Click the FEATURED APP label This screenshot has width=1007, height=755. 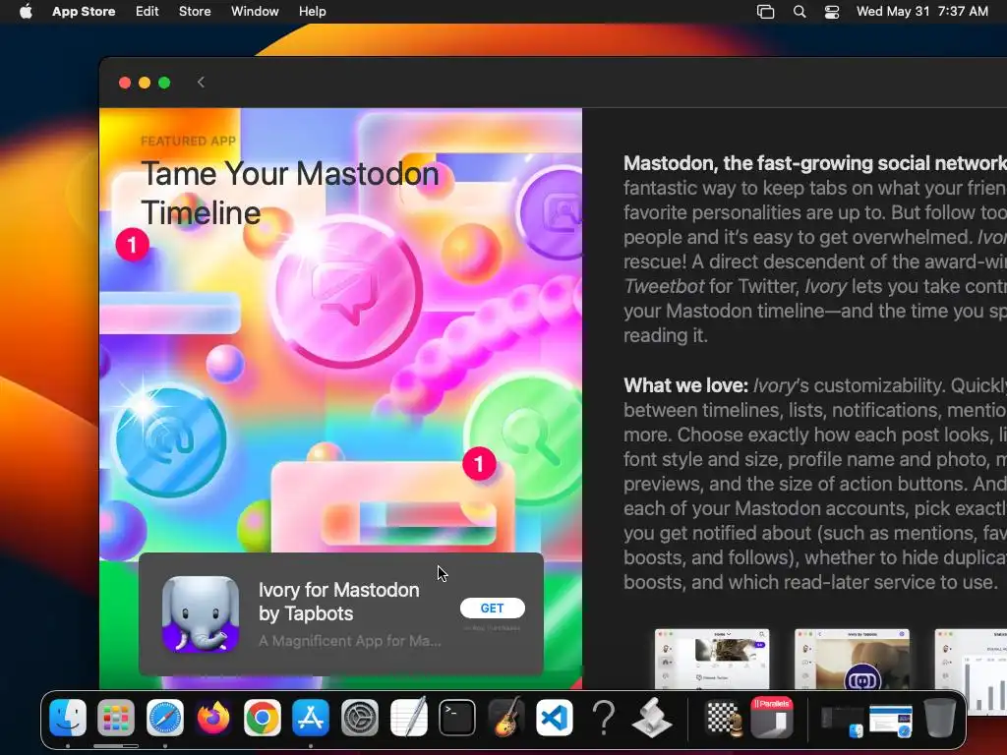(x=188, y=141)
